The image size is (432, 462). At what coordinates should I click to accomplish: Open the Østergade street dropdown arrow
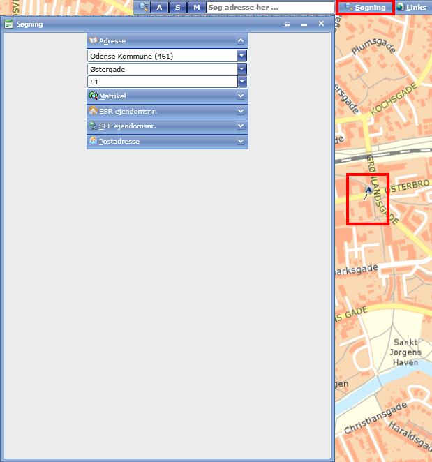coord(241,69)
